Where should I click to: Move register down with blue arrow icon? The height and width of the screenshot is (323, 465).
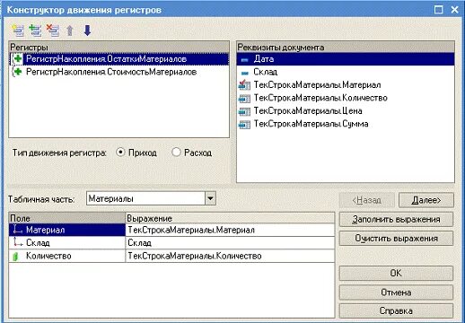(87, 31)
